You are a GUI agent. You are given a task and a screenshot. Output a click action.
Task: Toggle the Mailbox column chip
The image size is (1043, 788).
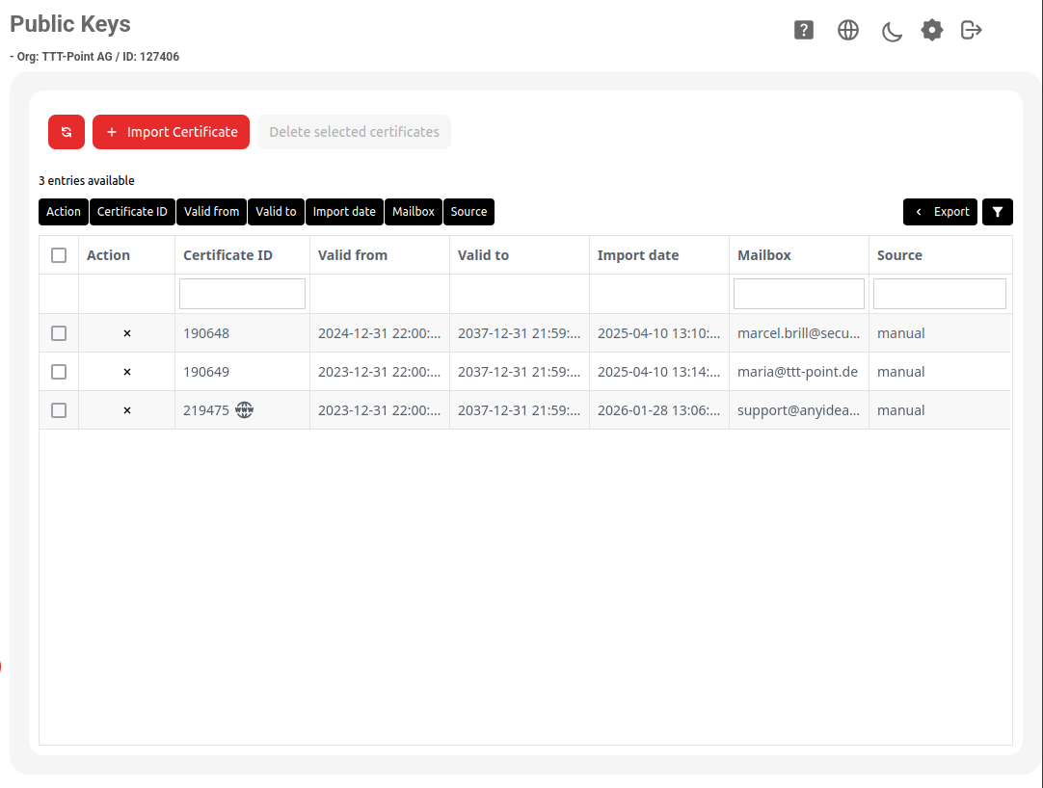coord(413,212)
